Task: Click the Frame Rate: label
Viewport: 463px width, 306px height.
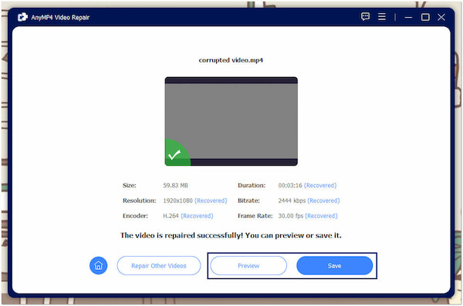Action: click(x=255, y=216)
